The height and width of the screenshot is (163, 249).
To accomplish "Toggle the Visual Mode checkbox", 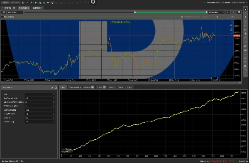I will (2, 17).
